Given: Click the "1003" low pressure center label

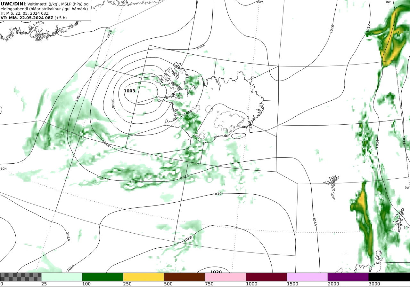Looking at the screenshot, I should coord(129,91).
